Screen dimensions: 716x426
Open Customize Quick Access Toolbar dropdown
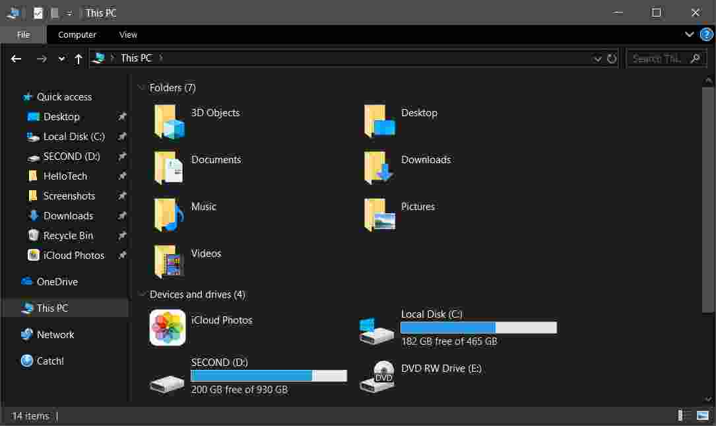(69, 14)
